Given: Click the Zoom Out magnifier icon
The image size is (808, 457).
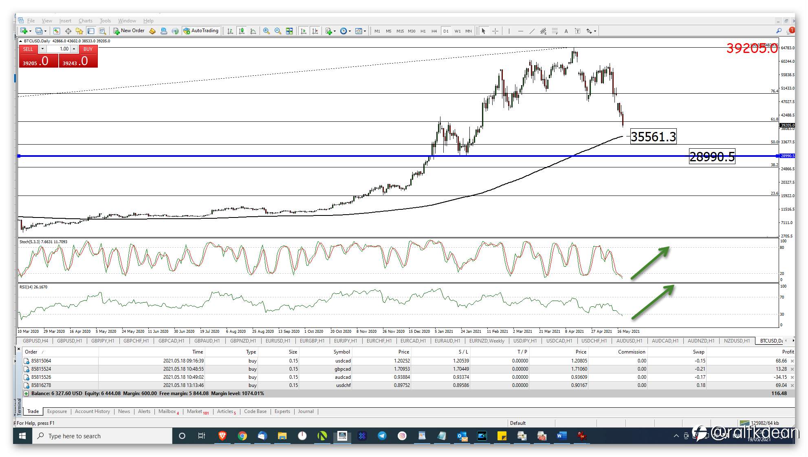Looking at the screenshot, I should click(x=277, y=31).
